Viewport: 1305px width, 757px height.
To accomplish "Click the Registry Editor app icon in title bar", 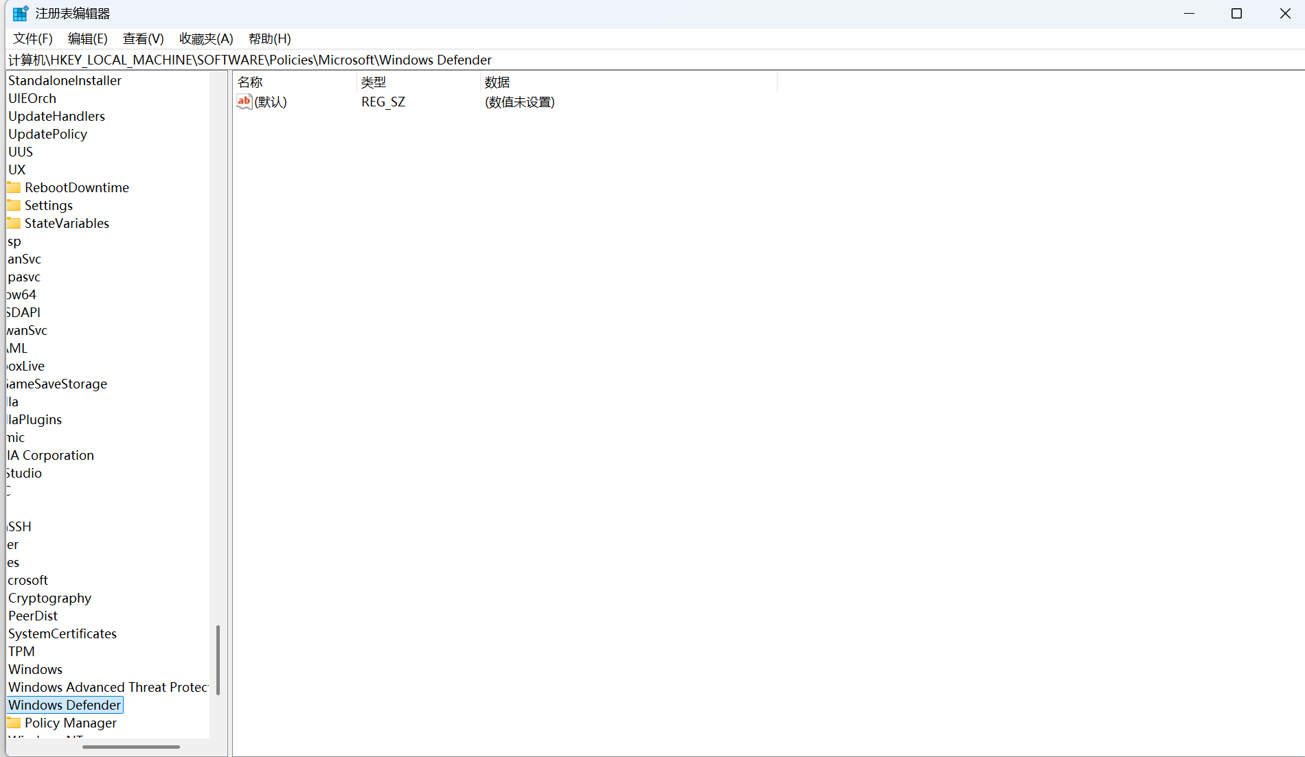I will (21, 13).
